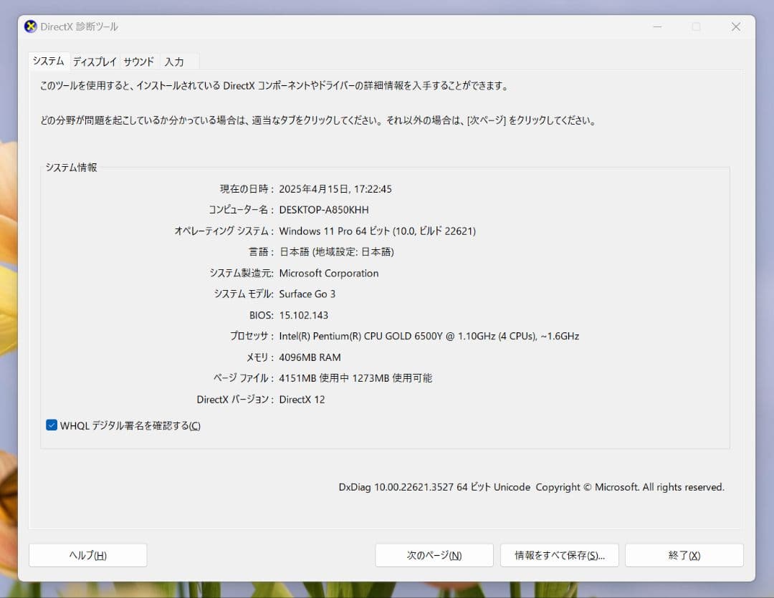Minimize the DirectX 診断ツール window

pos(657,26)
